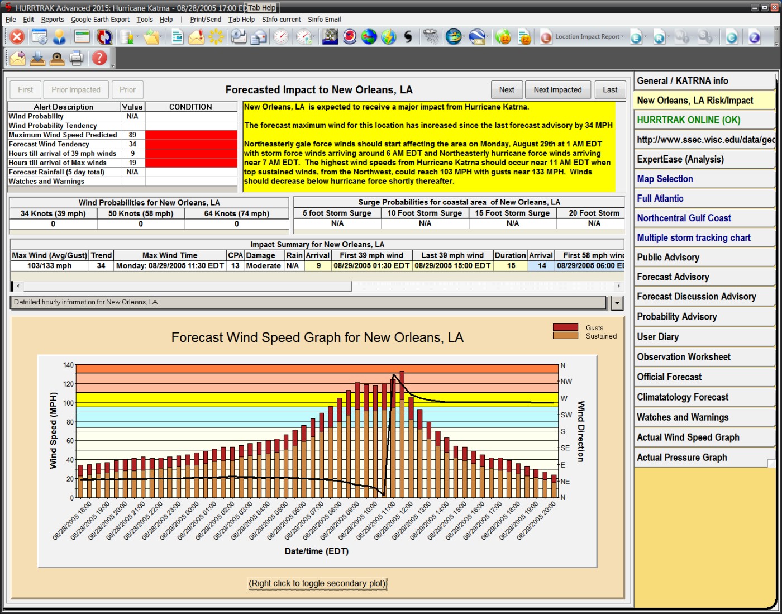Expand the detailed hourly information dropdown
The image size is (782, 614).
click(x=617, y=303)
